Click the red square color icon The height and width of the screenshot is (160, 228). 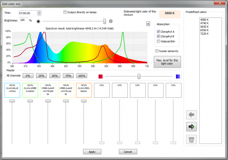pos(100,76)
